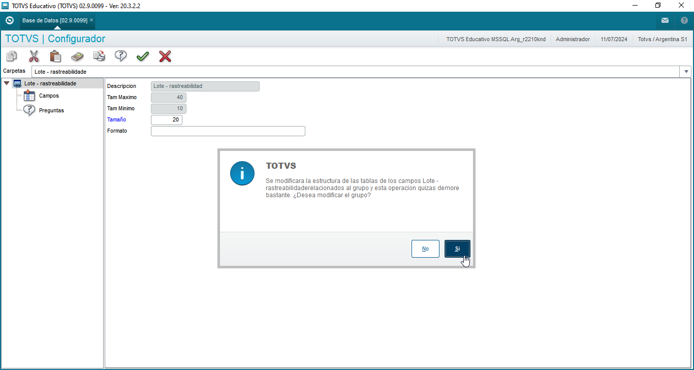Click the Totvs / Argentina S1 text
The image size is (694, 370).
pyautogui.click(x=663, y=39)
